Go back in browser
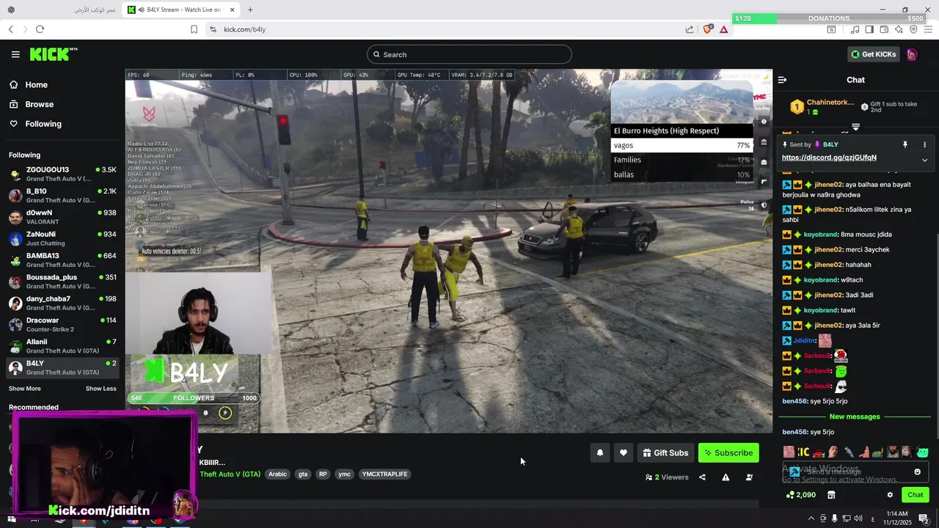The height and width of the screenshot is (528, 939). [x=10, y=29]
